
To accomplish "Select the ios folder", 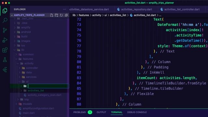I will tap(23, 45).
